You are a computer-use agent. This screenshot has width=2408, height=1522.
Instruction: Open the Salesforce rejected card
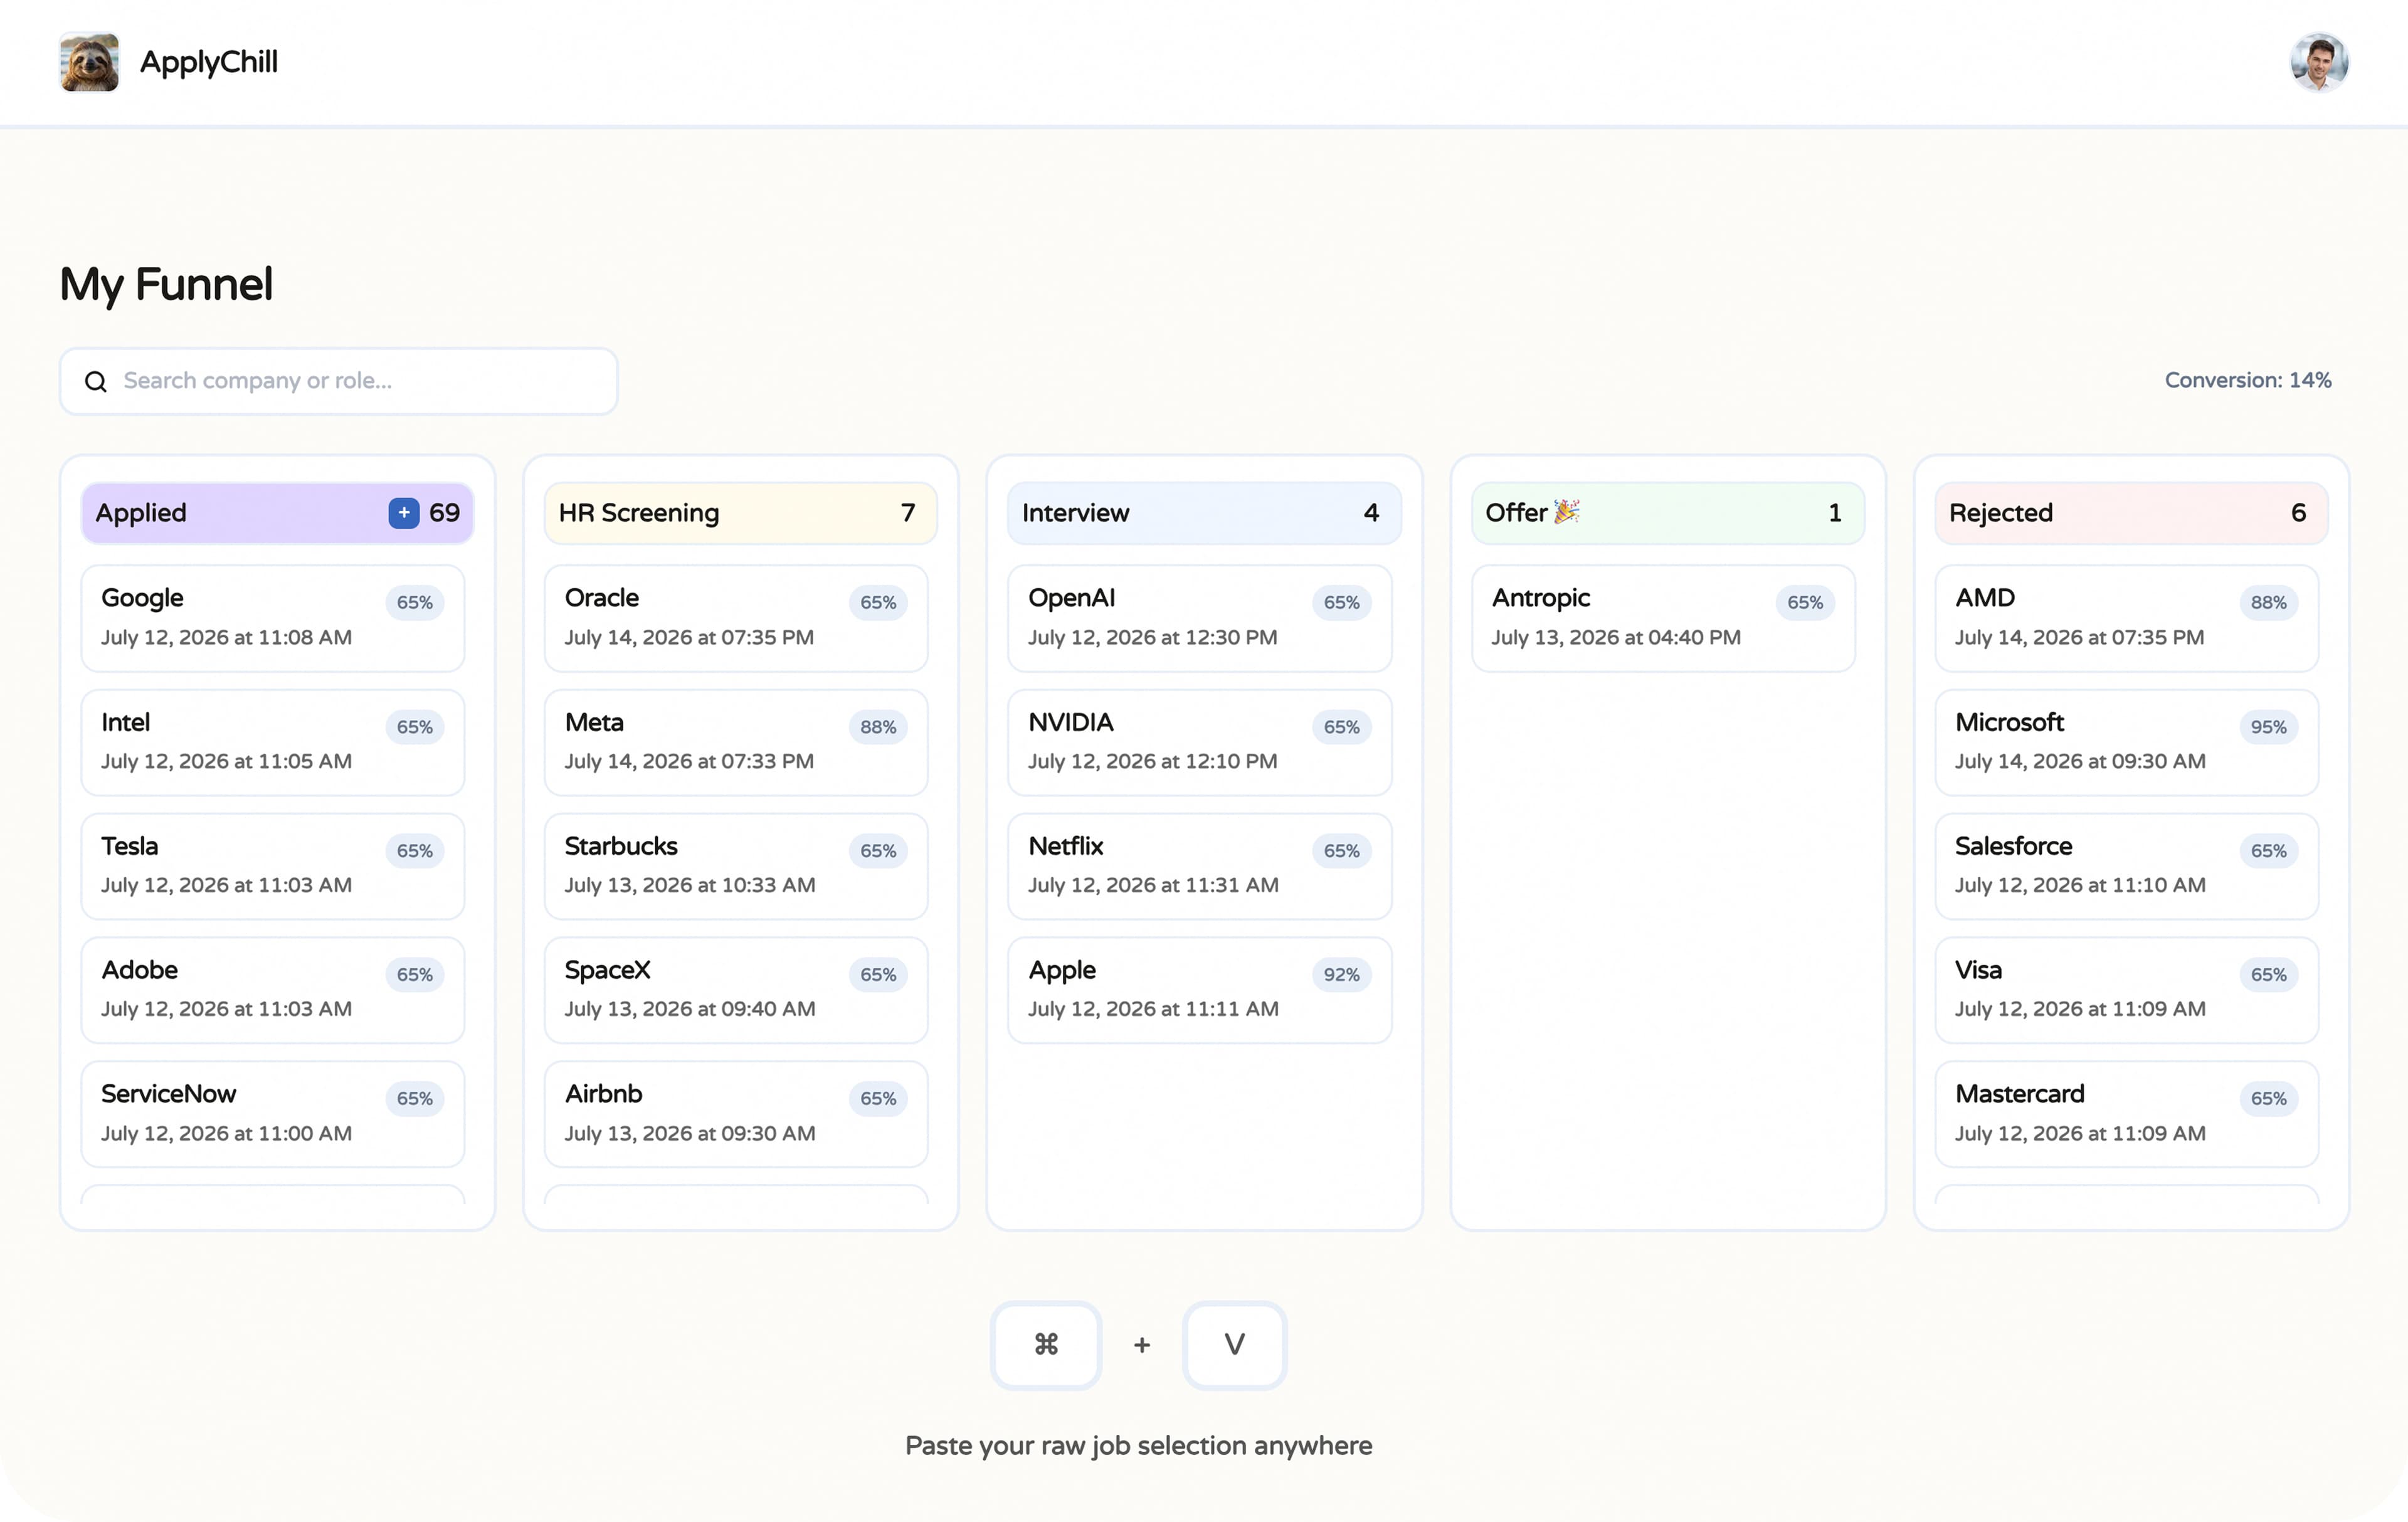pos(2127,866)
